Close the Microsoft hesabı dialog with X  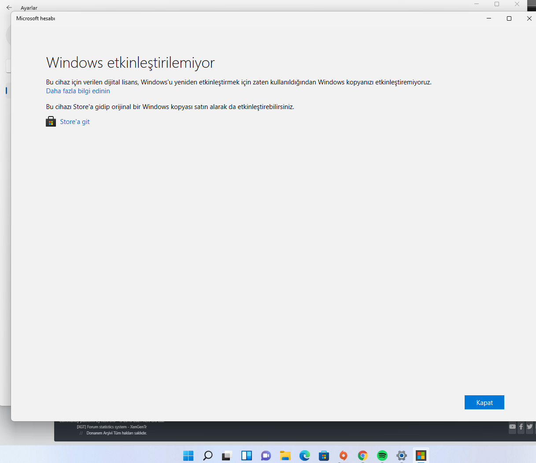pyautogui.click(x=529, y=18)
